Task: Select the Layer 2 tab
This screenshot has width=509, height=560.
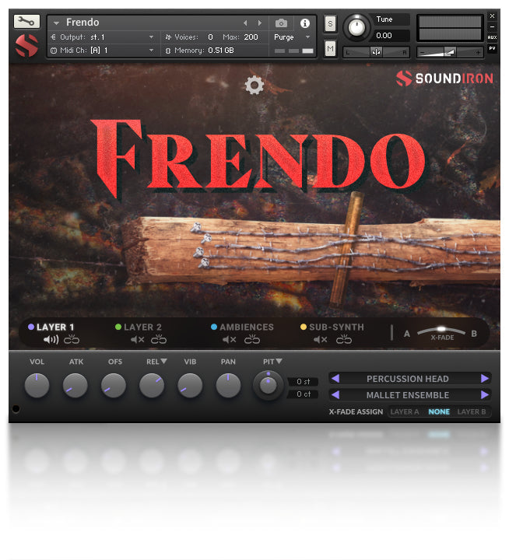Action: (142, 327)
